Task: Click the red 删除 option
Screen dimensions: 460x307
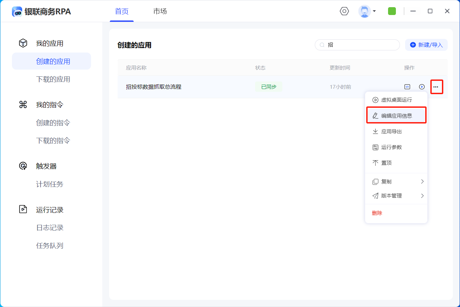Action: [x=377, y=213]
